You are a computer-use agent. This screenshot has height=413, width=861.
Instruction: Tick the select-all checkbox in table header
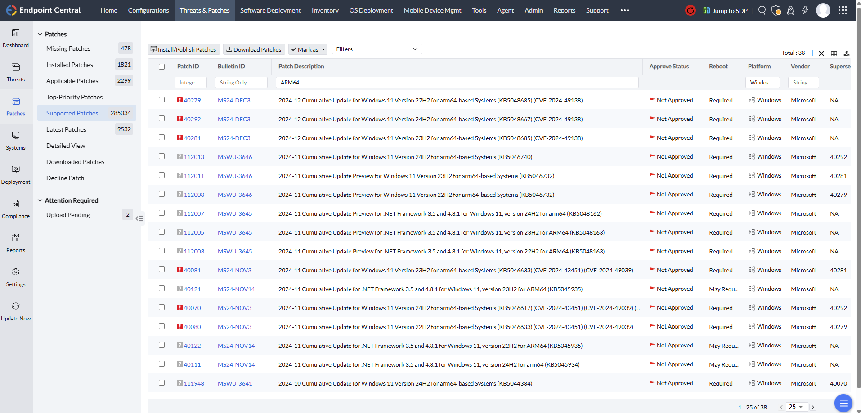click(x=162, y=67)
